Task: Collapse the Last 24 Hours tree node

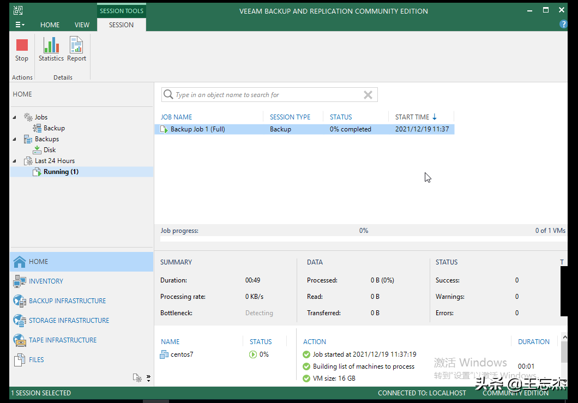Action: coord(14,161)
